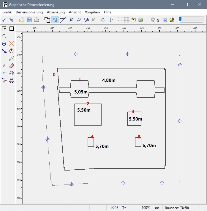Select the circle drawing tool
Image resolution: width=207 pixels, height=211 pixels.
click(x=4, y=36)
